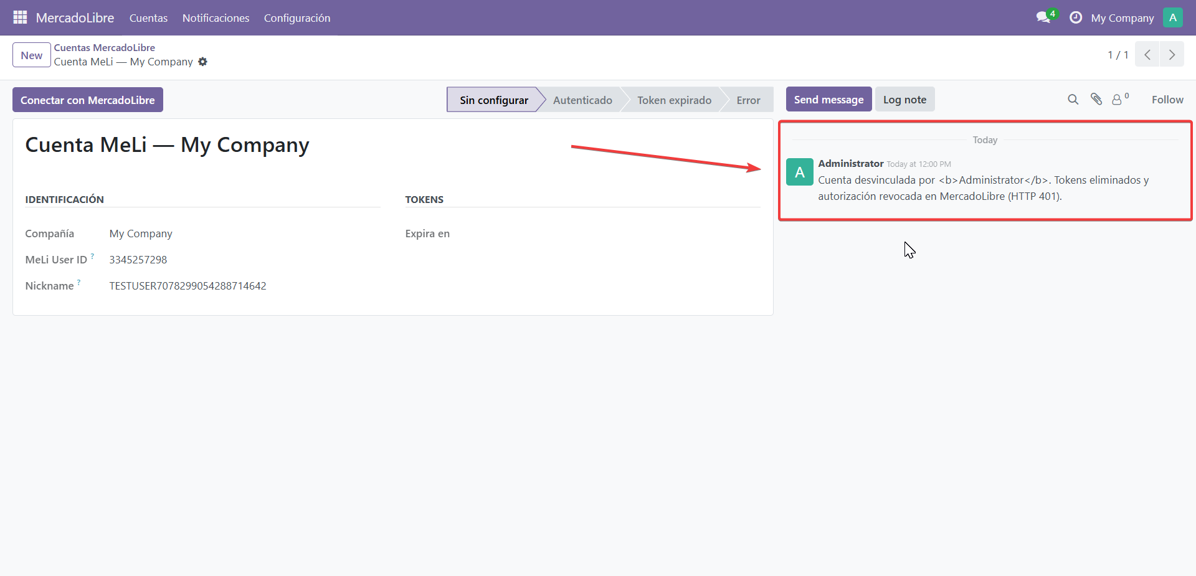1196x576 pixels.
Task: Show the MeLi User ID help tooltip
Action: click(x=92, y=256)
